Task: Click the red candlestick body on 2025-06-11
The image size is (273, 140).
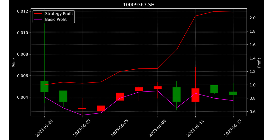Action: pyautogui.click(x=196, y=95)
